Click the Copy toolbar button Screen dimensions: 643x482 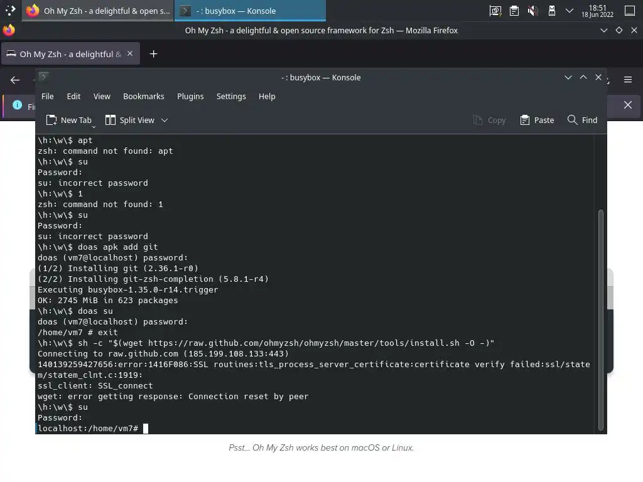tap(489, 120)
